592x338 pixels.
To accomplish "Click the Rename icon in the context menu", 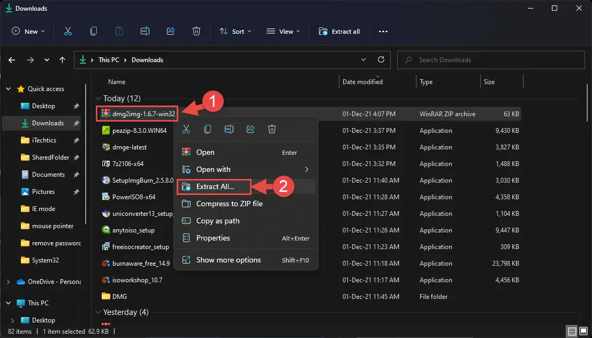I will (x=229, y=129).
